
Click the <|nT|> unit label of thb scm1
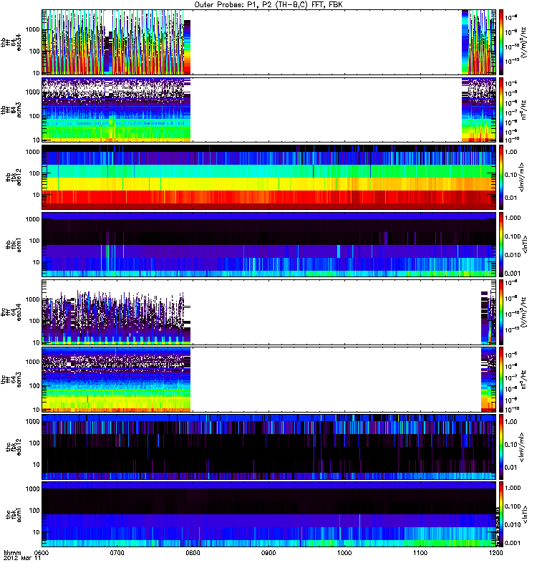526,244
